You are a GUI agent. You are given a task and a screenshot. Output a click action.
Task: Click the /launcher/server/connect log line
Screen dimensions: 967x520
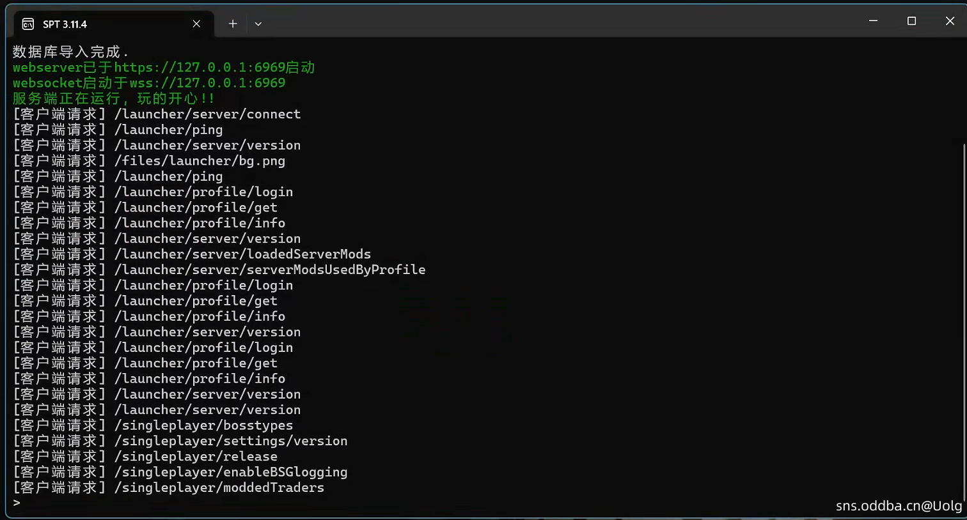click(207, 114)
